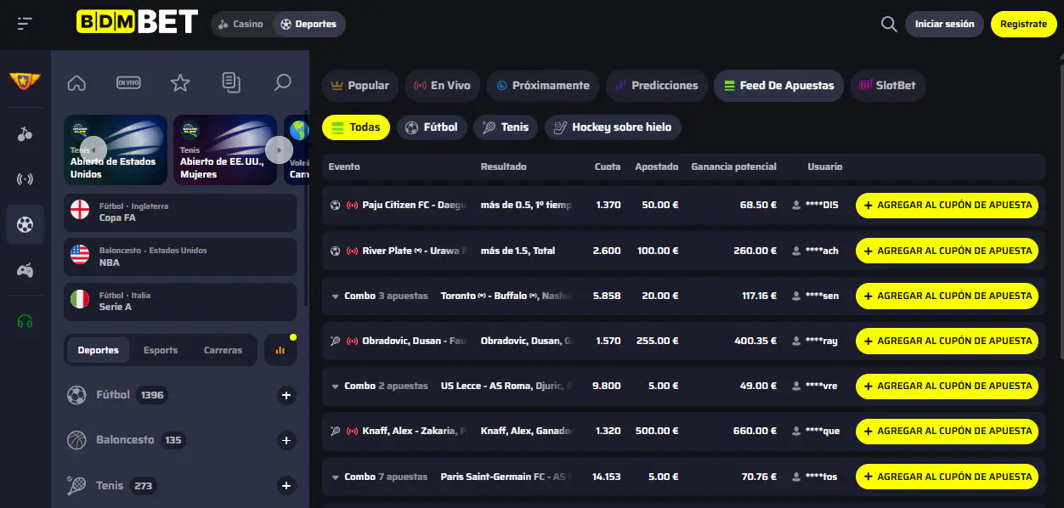
Task: Click Iniciar sesión button
Action: [x=944, y=24]
